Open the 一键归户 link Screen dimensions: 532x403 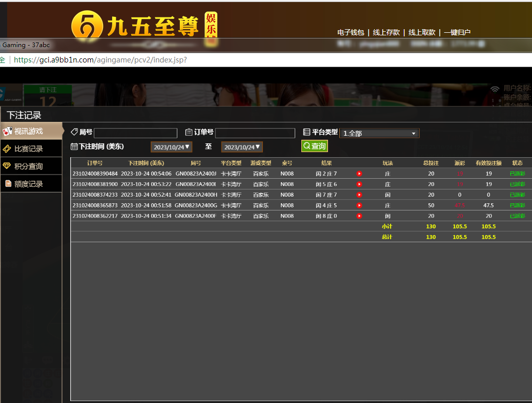(x=457, y=32)
